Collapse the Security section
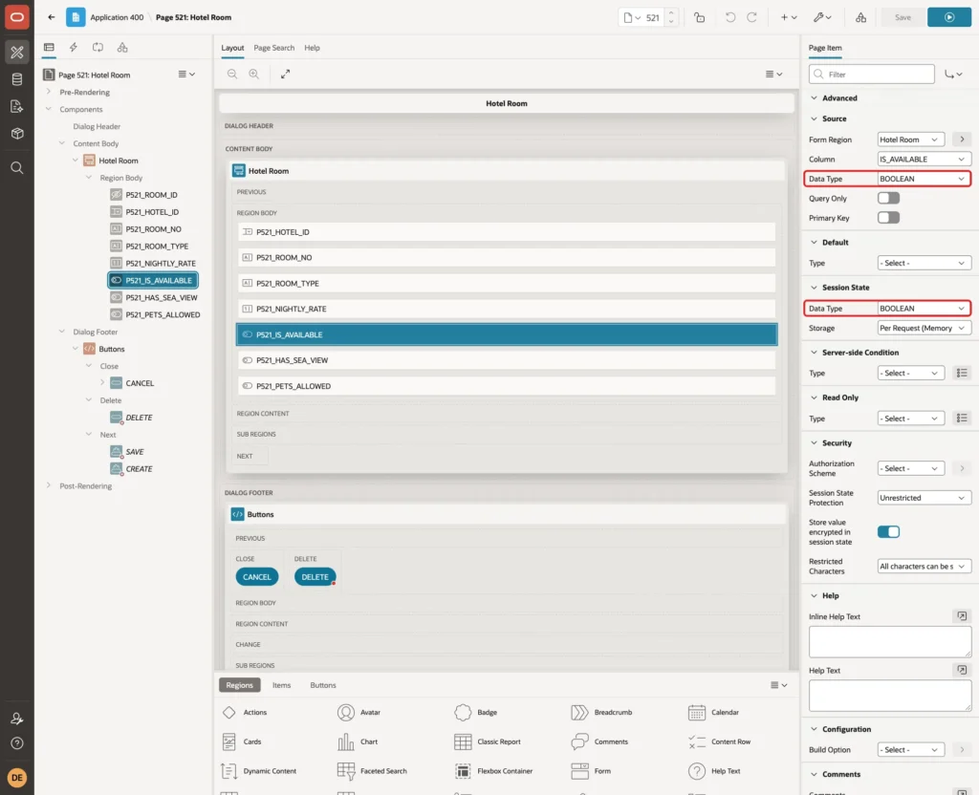Screen dimensions: 979x795 (x=814, y=443)
